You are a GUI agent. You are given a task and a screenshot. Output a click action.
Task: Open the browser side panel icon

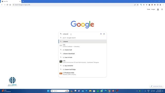(x=158, y=5)
